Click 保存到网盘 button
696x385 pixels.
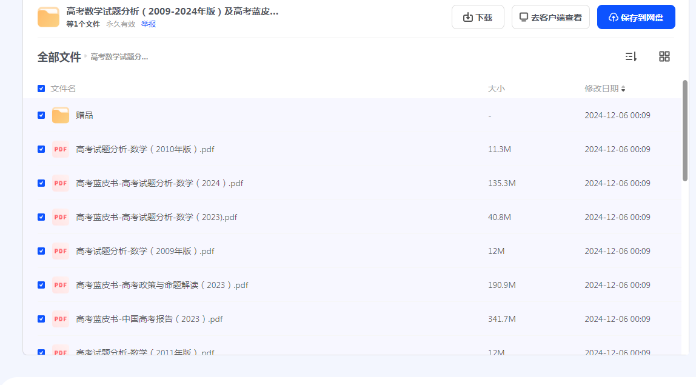pos(636,18)
